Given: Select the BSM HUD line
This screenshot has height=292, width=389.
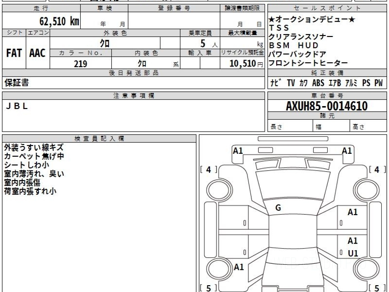Looking at the screenshot, I should (x=294, y=46).
